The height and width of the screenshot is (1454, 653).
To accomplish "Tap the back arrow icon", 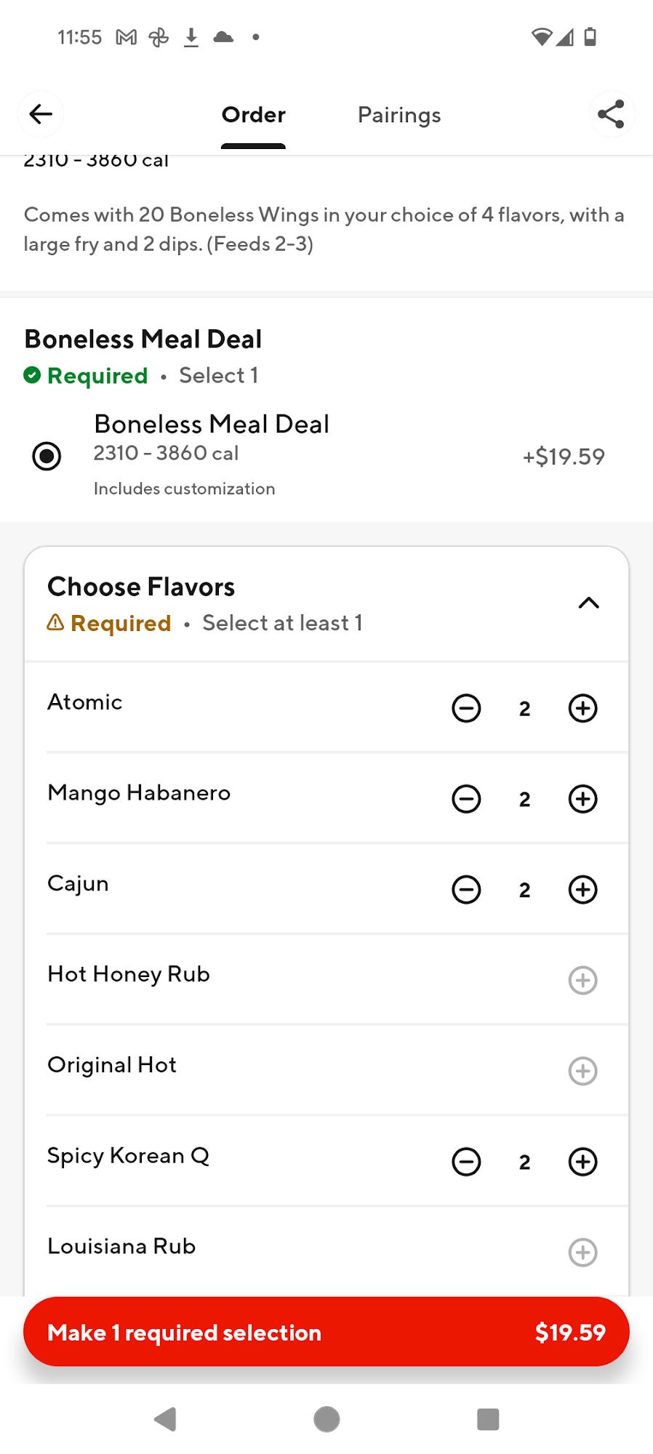I will coord(41,114).
